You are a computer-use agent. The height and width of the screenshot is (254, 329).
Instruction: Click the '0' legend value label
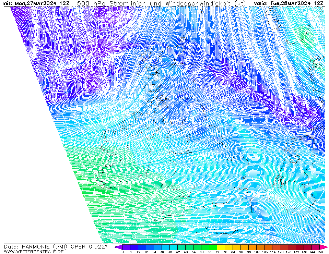click(x=122, y=252)
